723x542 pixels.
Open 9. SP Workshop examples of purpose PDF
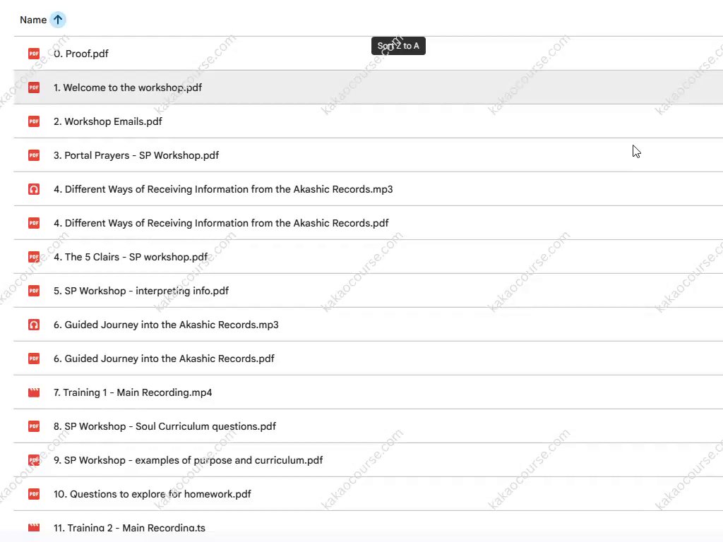pyautogui.click(x=188, y=460)
